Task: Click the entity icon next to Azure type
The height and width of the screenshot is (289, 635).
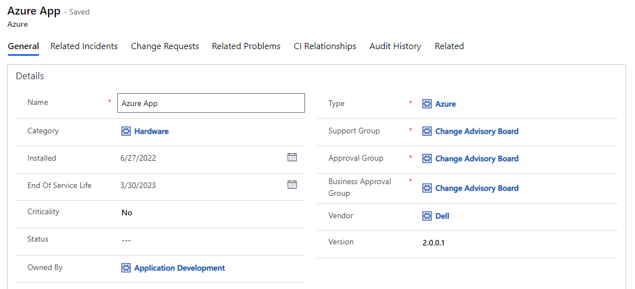Action: click(427, 104)
